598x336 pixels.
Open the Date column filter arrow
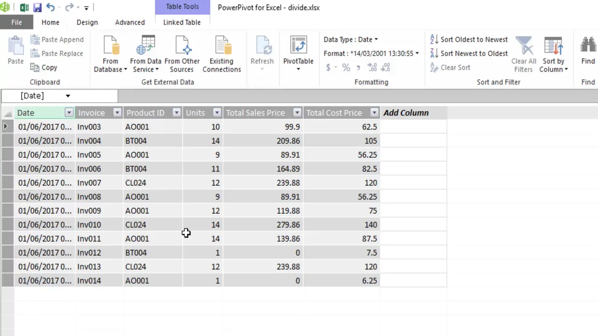pyautogui.click(x=69, y=112)
